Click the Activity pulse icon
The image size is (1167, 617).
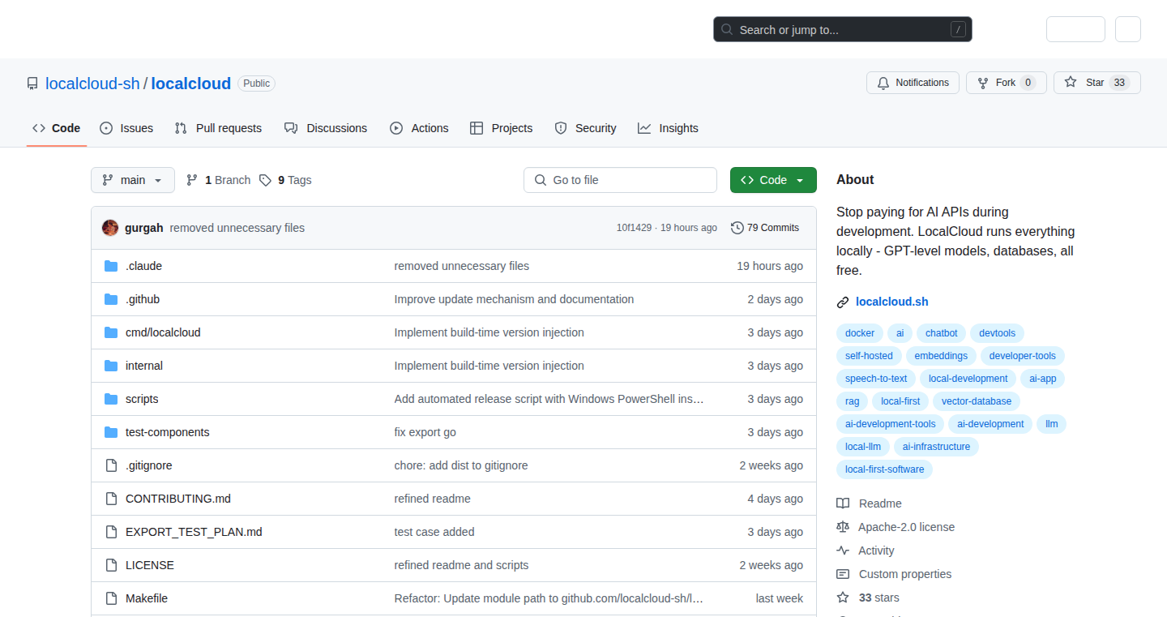843,551
